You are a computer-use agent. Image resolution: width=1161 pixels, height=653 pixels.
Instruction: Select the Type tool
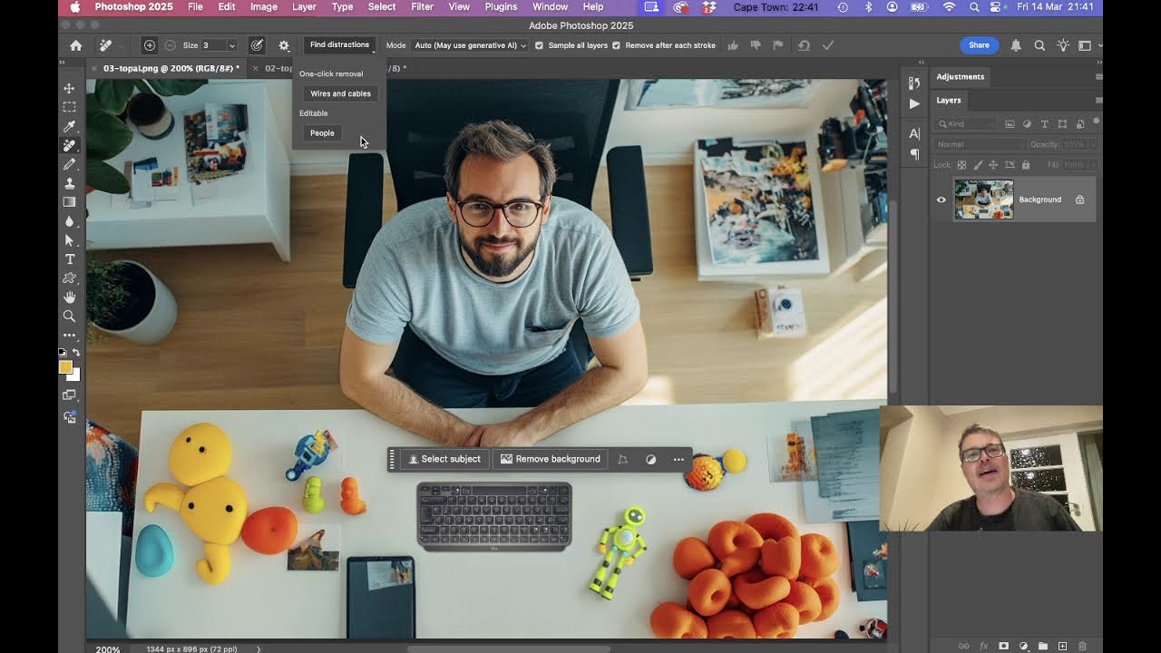click(x=69, y=259)
